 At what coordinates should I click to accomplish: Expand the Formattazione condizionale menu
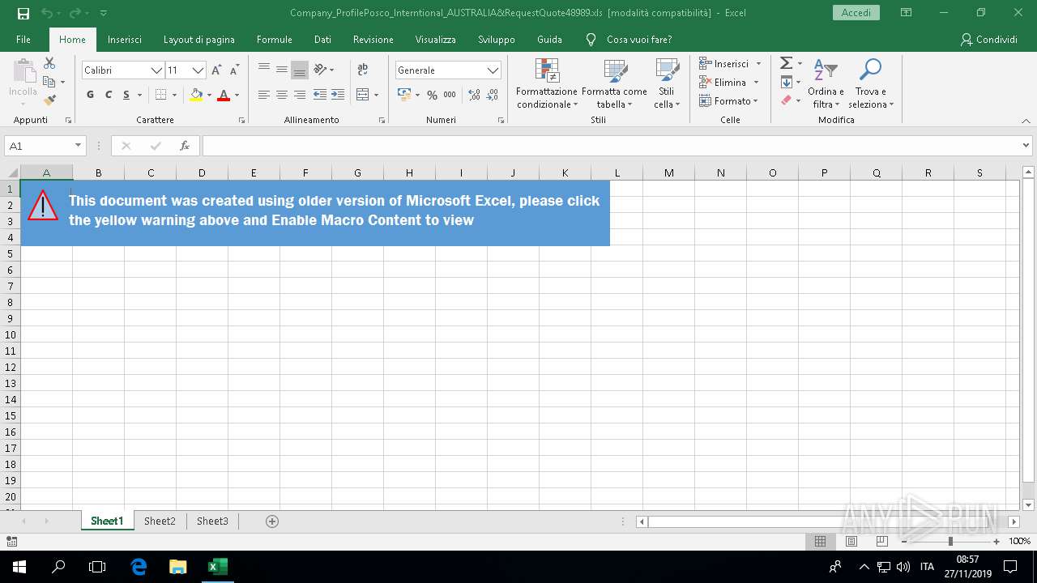pyautogui.click(x=547, y=83)
